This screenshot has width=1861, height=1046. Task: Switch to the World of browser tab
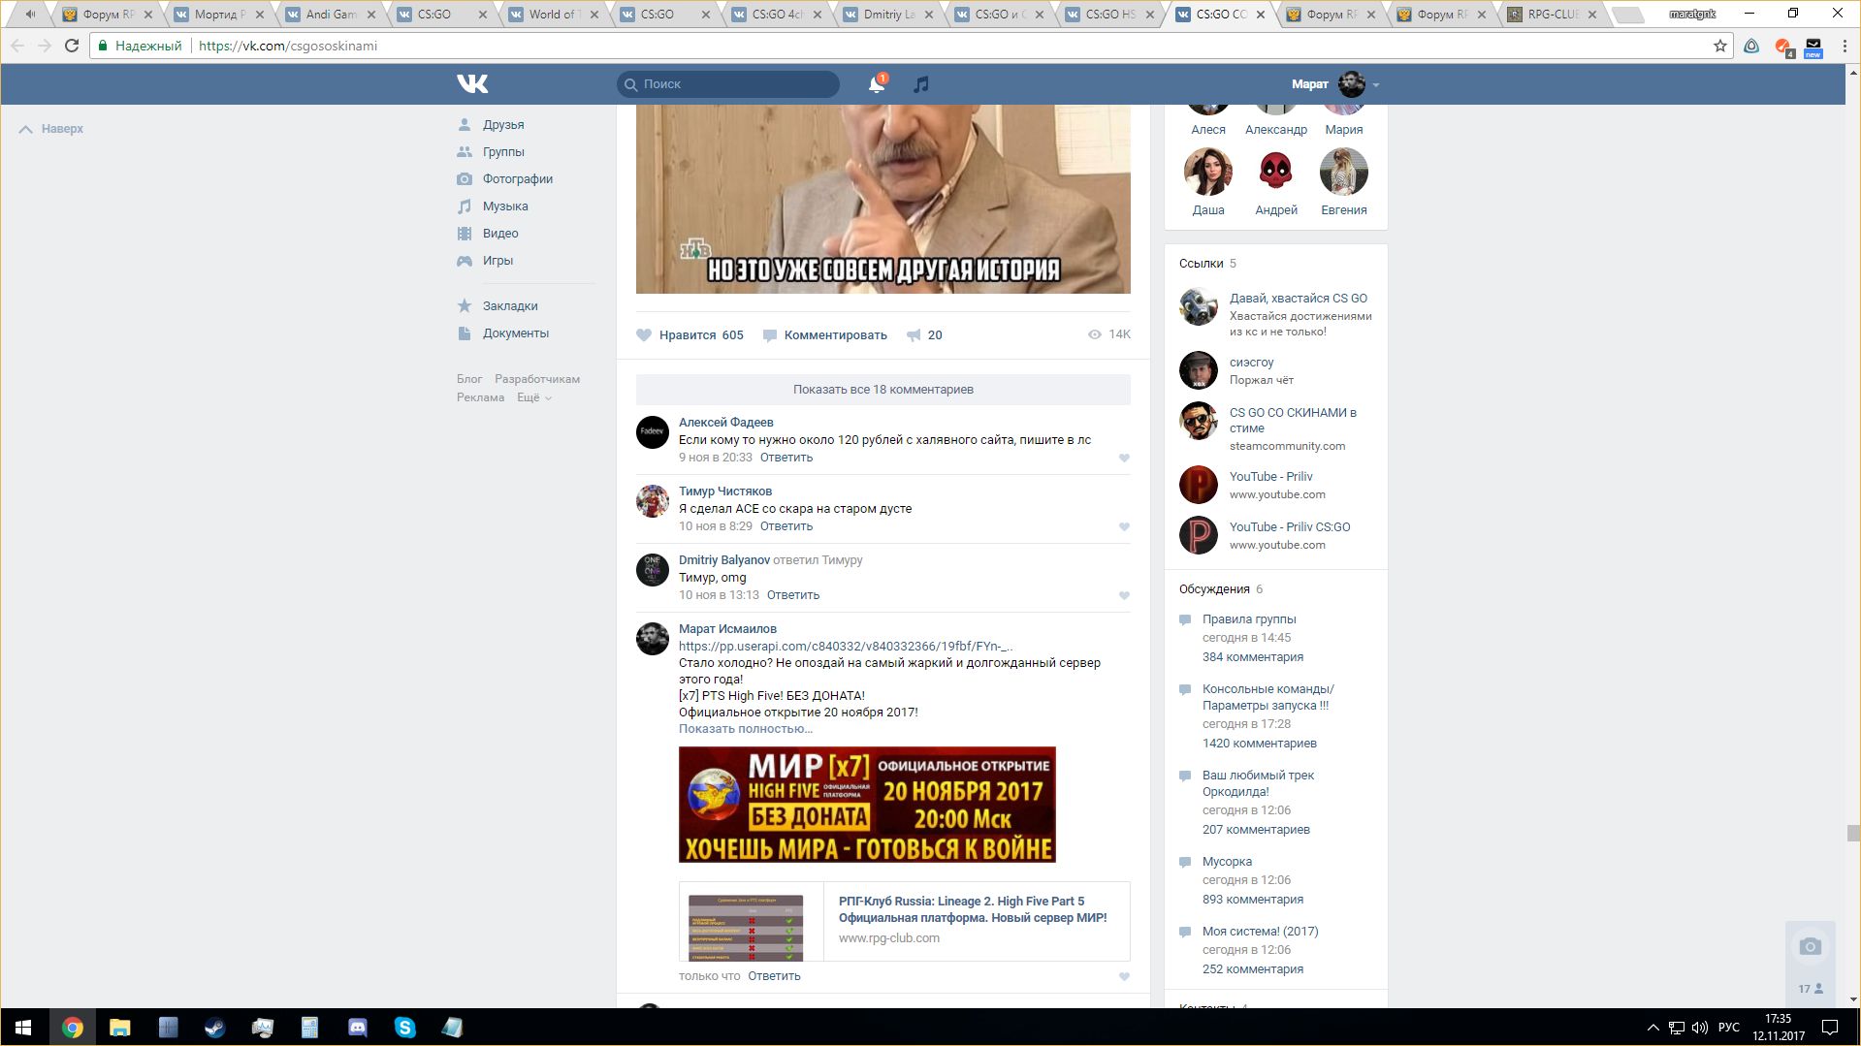pyautogui.click(x=553, y=15)
